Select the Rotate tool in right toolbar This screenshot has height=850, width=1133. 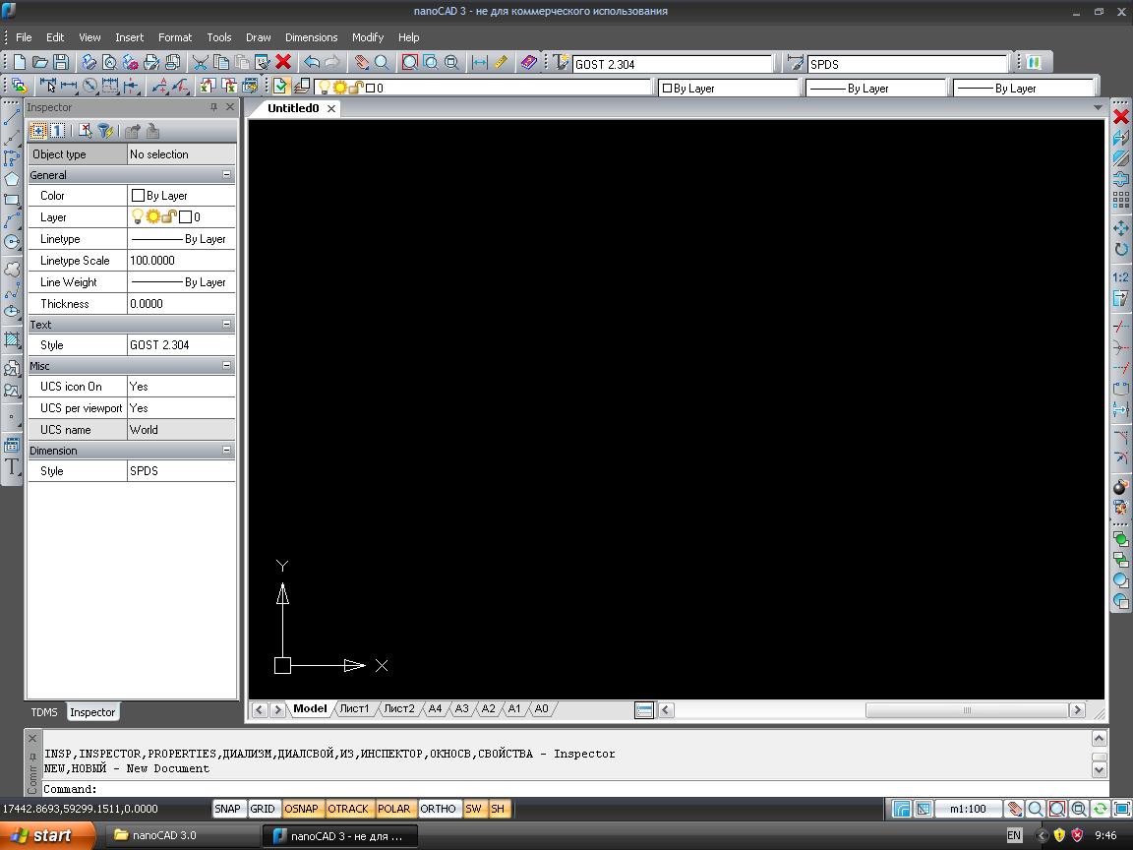(1121, 249)
